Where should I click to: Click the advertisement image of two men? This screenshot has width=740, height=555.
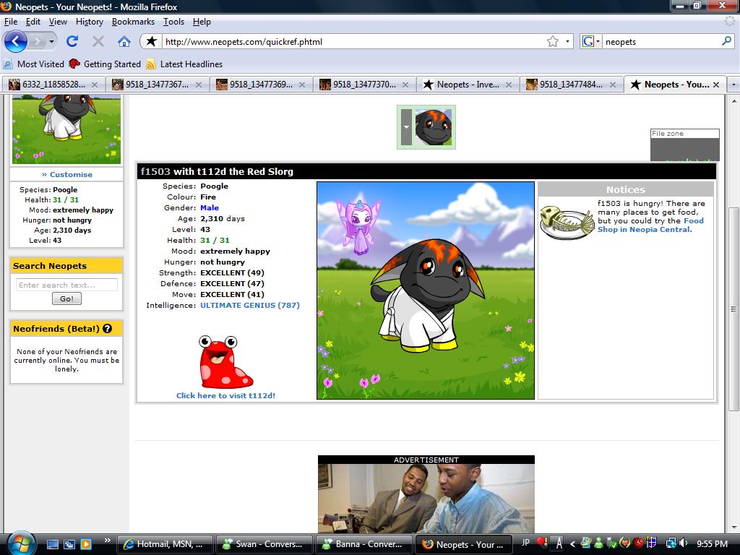426,499
